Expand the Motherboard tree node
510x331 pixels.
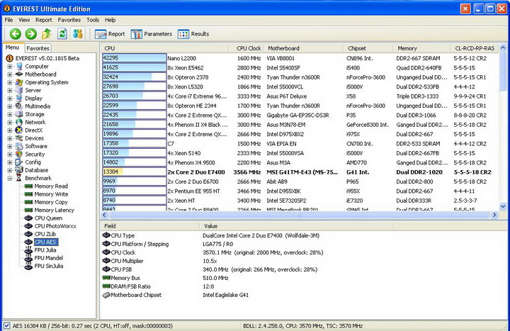pyautogui.click(x=10, y=74)
